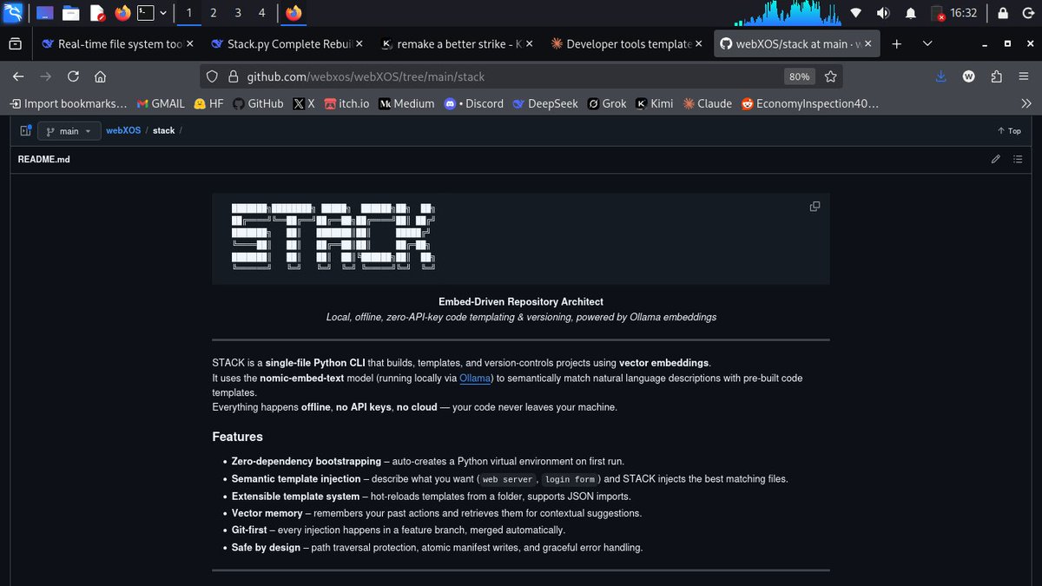This screenshot has width=1042, height=586.
Task: Expand the GitHub file tree panel
Action: point(25,131)
